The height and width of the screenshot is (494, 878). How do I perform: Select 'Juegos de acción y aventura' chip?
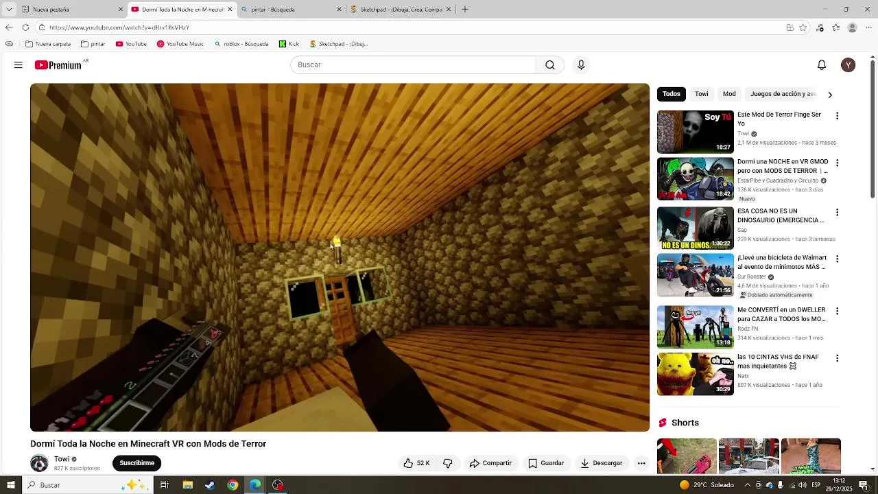tap(783, 94)
